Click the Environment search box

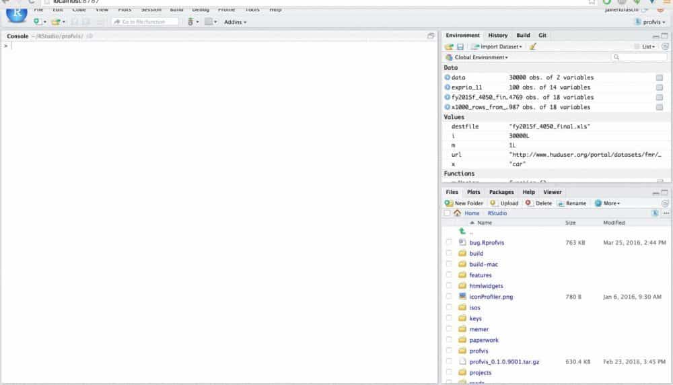[x=639, y=57]
